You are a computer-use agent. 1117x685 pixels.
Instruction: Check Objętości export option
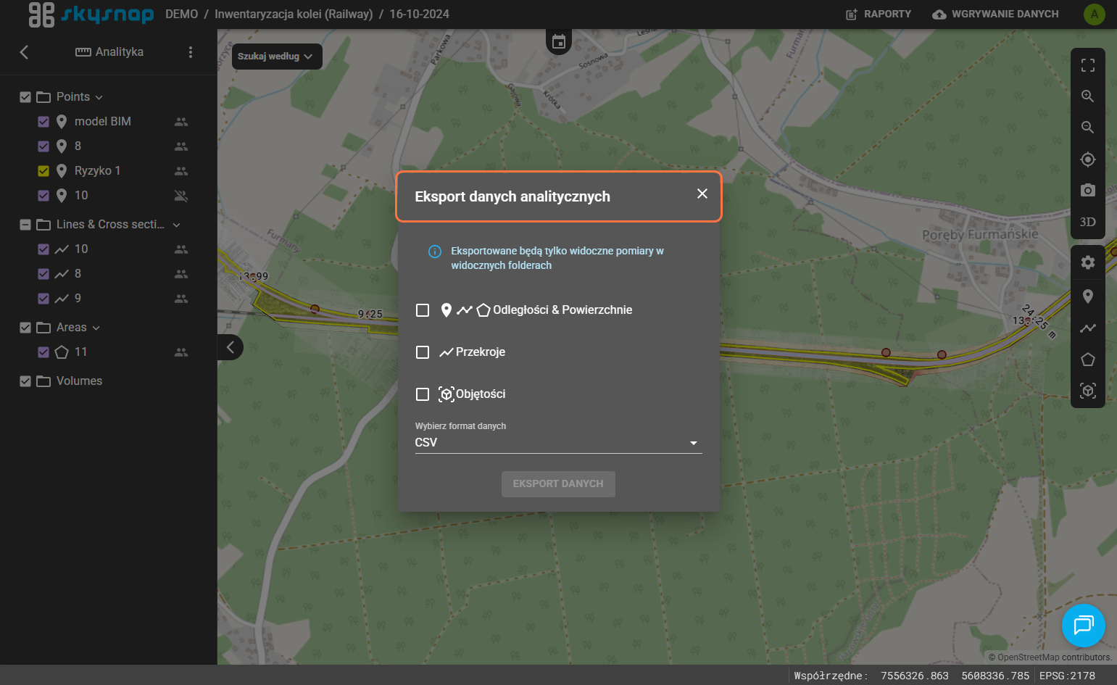click(x=423, y=394)
